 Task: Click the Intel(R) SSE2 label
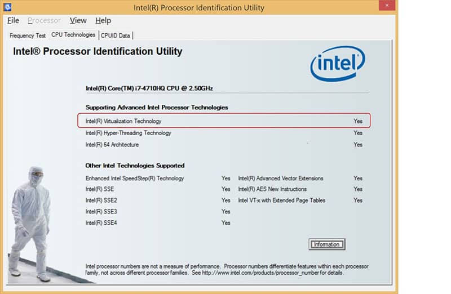pyautogui.click(x=101, y=201)
